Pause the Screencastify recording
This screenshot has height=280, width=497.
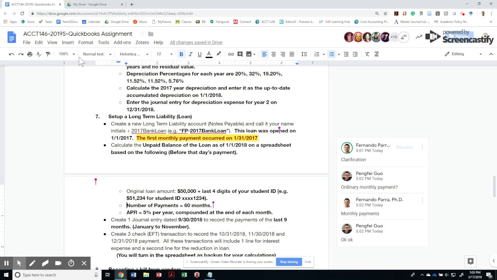coord(6,263)
